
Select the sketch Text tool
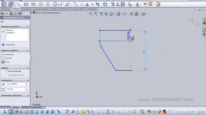[x=87, y=4]
